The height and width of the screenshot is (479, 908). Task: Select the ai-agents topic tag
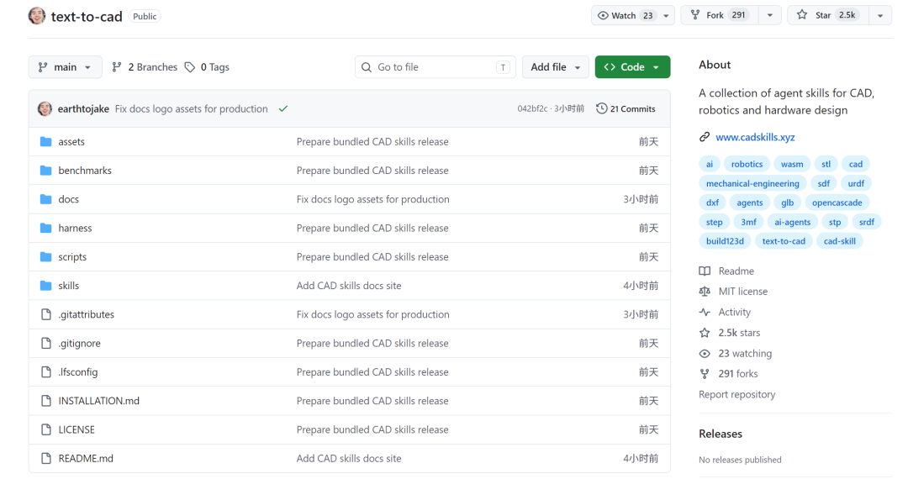792,222
